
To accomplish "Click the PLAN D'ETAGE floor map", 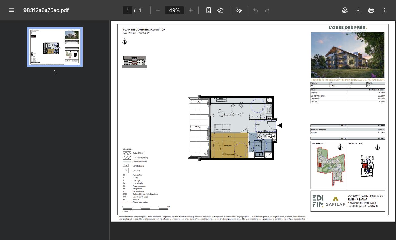I will (x=367, y=166).
